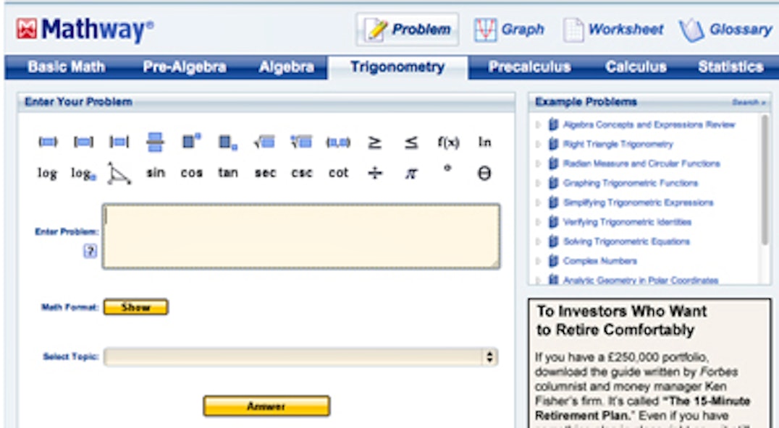Open the Glossary
The width and height of the screenshot is (779, 428).
(x=726, y=30)
